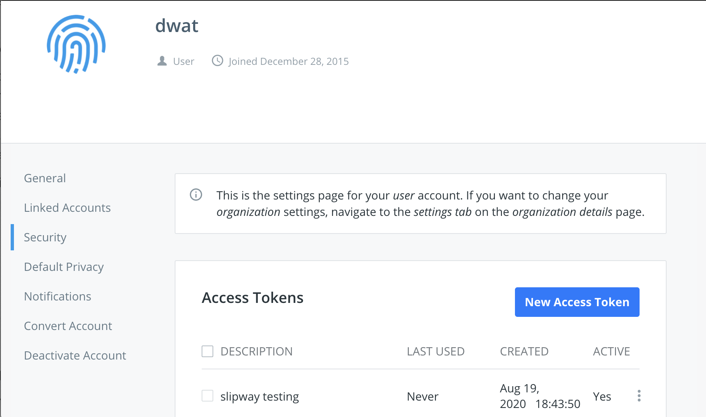
Task: Open Default Privacy settings
Action: point(64,267)
